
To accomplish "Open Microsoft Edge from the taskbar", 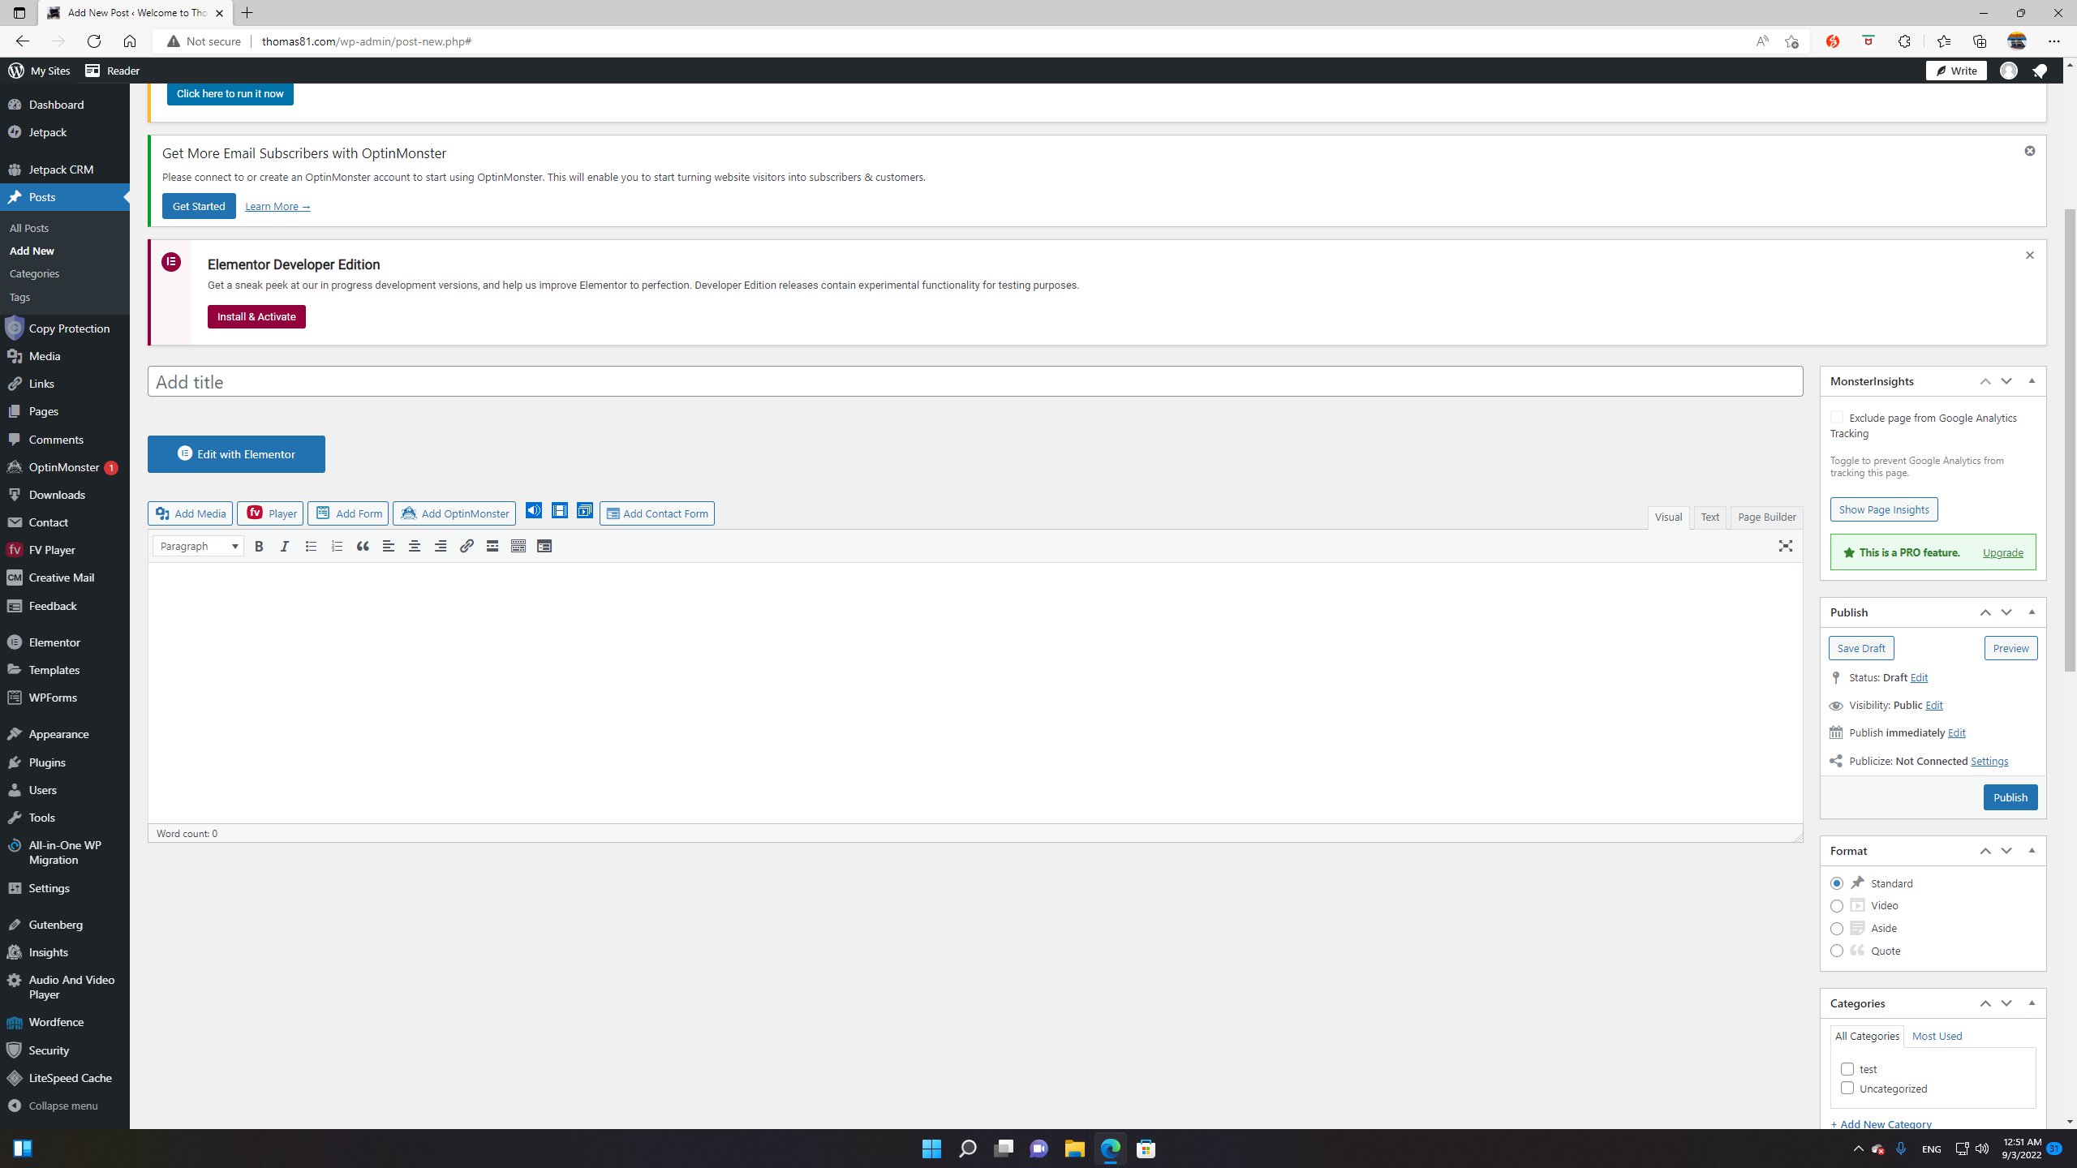I will [1111, 1149].
